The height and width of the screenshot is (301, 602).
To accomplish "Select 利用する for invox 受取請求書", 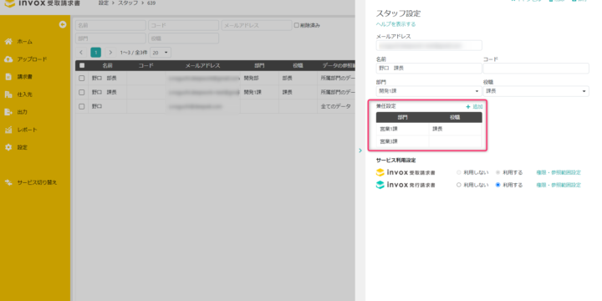I will (x=498, y=173).
